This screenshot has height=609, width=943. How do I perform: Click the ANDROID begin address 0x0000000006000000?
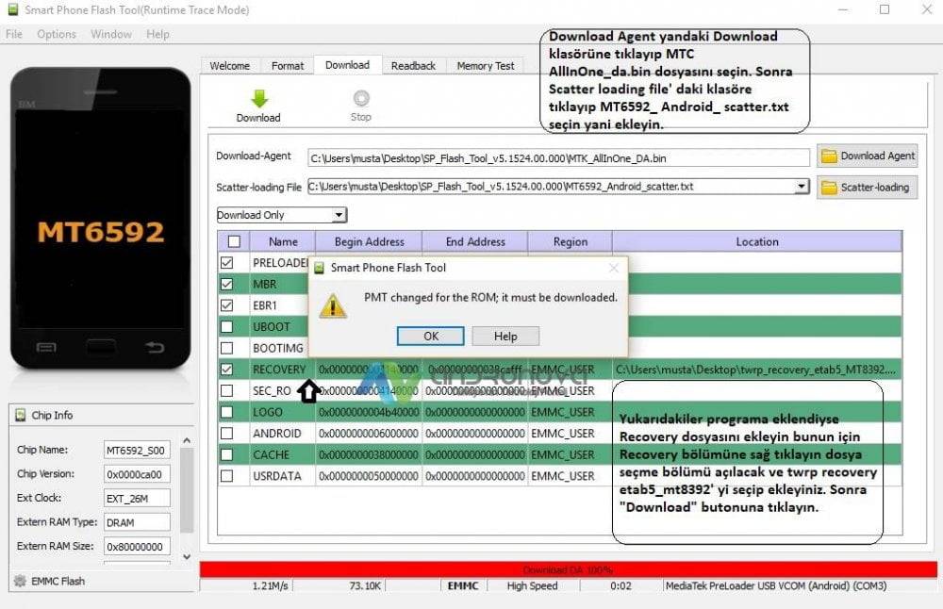(x=369, y=434)
